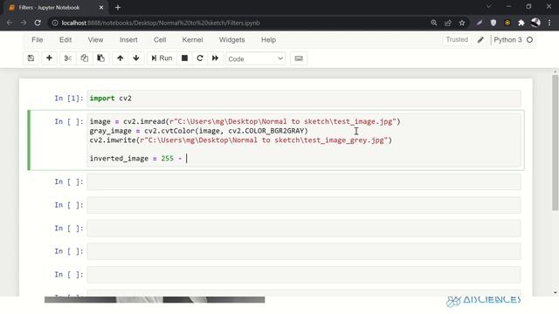Viewport: 559px width, 314px height.
Task: Move selected cell up arrow
Action: click(121, 58)
